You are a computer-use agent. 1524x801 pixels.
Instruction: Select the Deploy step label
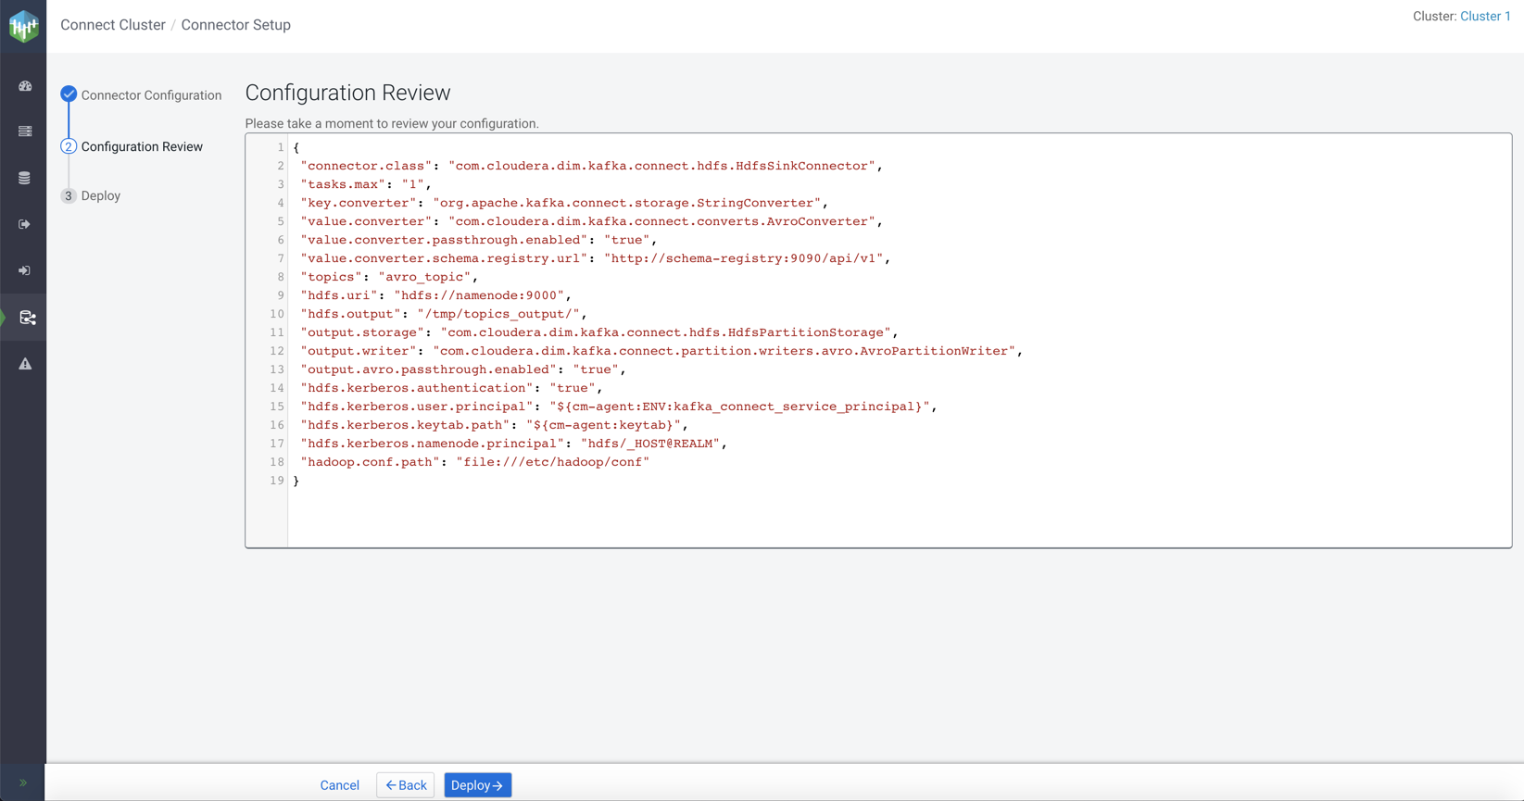point(101,195)
